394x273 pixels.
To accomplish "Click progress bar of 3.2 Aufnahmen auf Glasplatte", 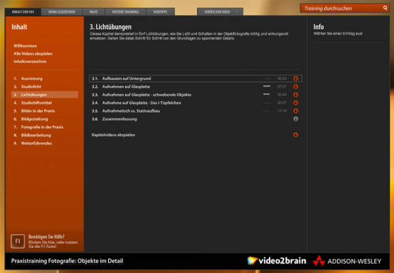I will coord(267,86).
